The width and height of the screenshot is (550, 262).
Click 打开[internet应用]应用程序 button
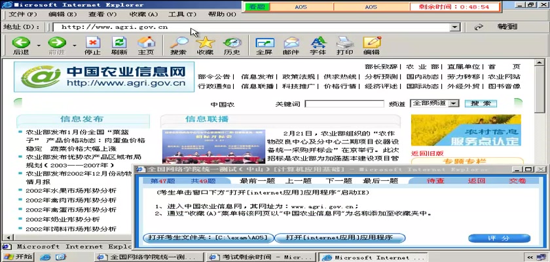tap(340, 238)
